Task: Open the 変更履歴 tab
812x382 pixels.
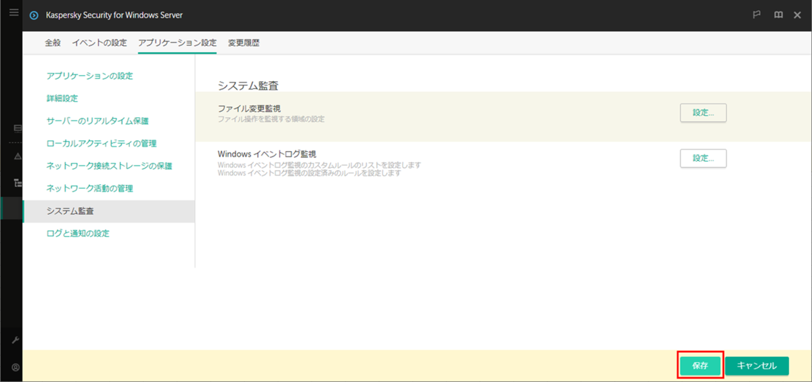Action: pos(244,43)
